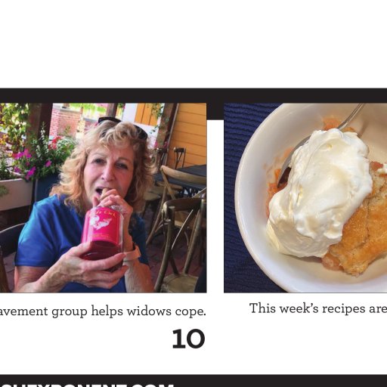Click the red bottle in woman's hands

click(x=102, y=236)
